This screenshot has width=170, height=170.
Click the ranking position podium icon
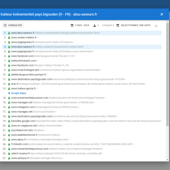point(95,26)
